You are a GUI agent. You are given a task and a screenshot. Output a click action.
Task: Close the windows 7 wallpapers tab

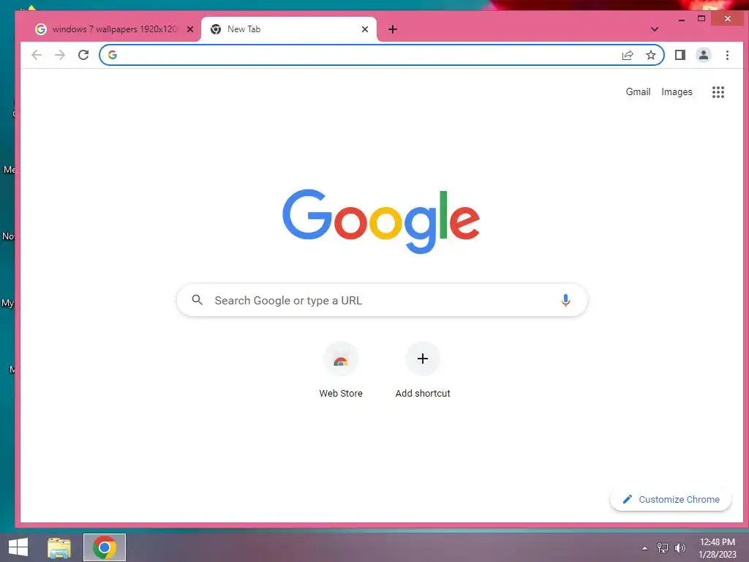coord(190,29)
